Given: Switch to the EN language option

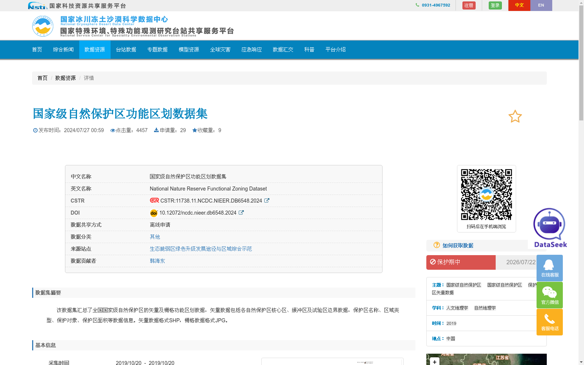Looking at the screenshot, I should tap(541, 5).
